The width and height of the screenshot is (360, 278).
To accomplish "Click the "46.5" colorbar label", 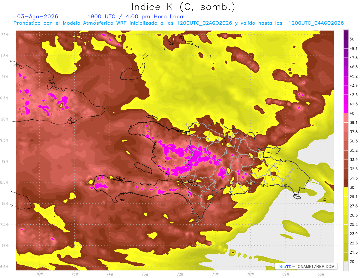I will pos(354,67).
